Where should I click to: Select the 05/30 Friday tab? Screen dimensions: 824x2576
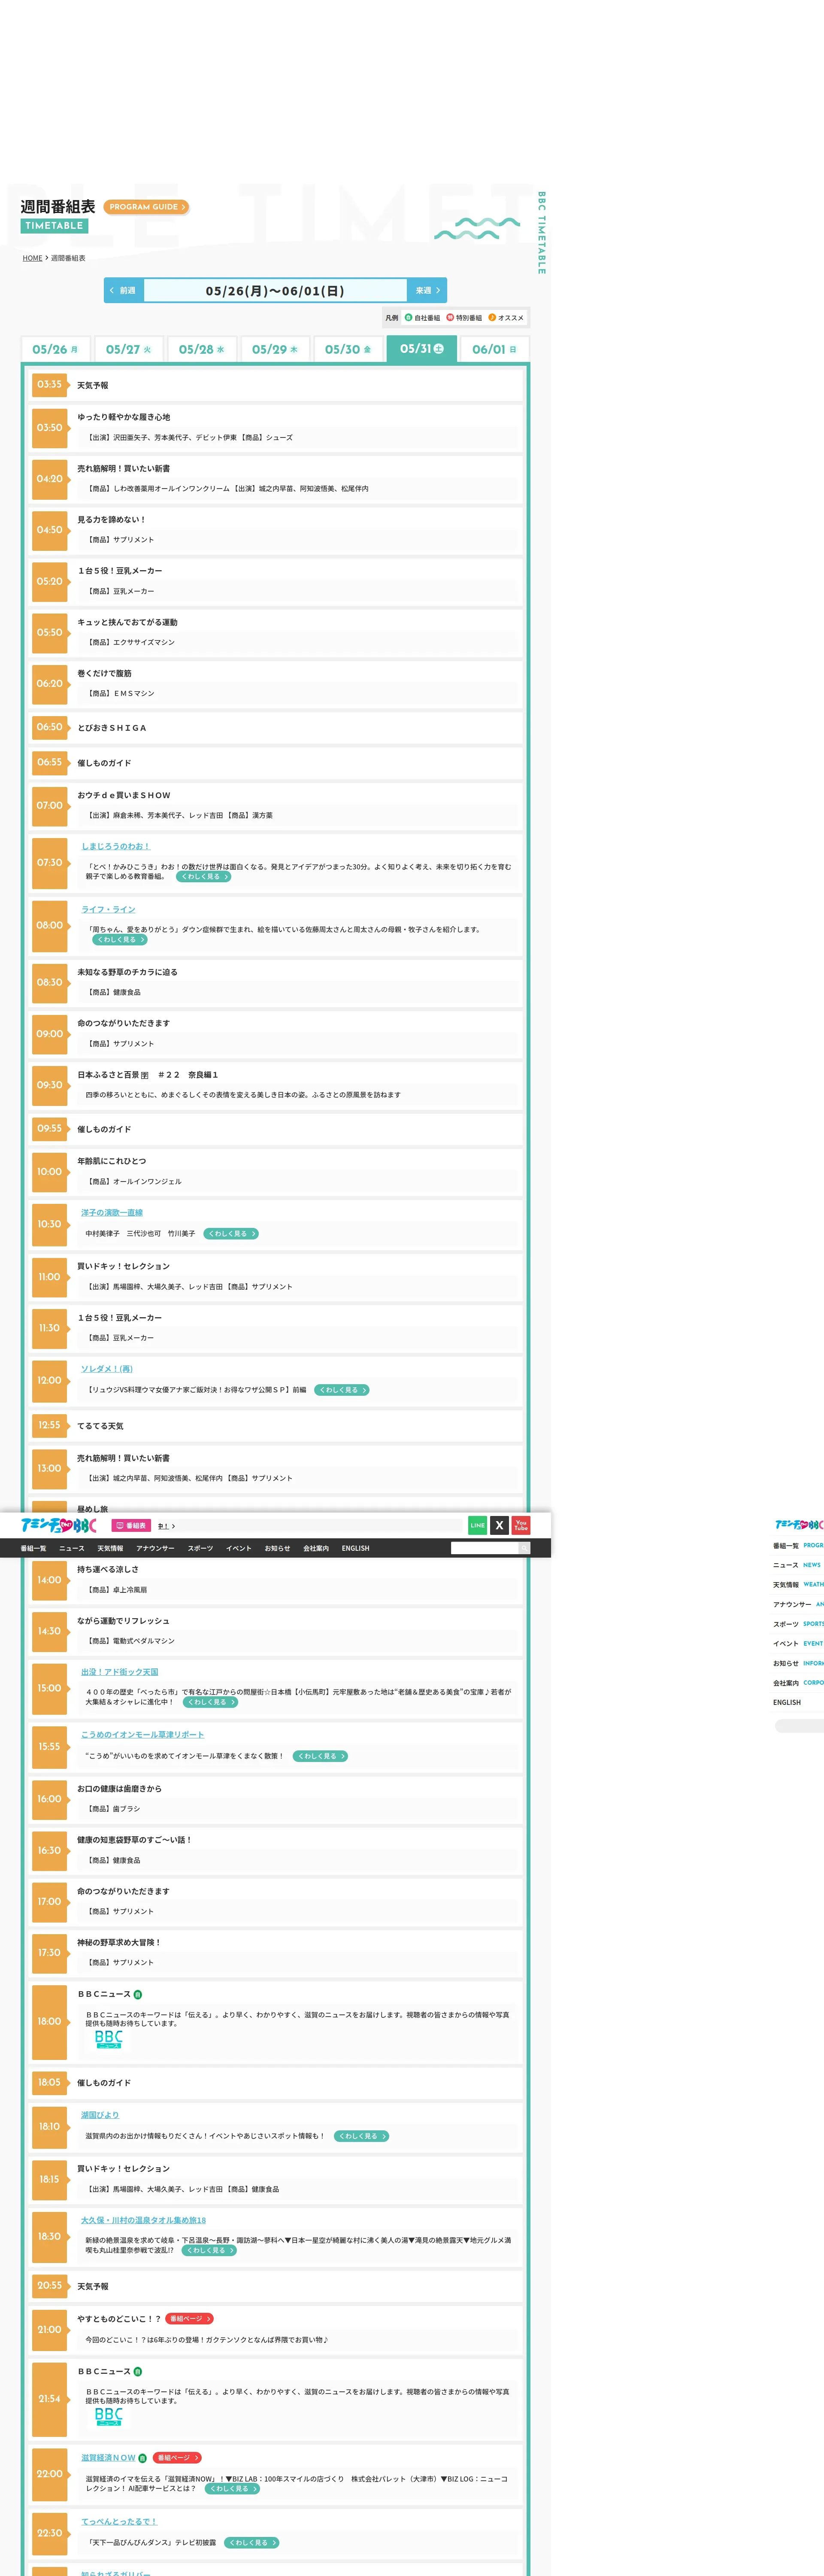point(347,349)
